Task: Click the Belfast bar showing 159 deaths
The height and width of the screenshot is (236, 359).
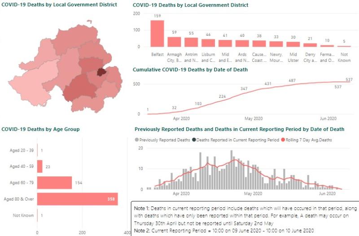Action: [157, 34]
